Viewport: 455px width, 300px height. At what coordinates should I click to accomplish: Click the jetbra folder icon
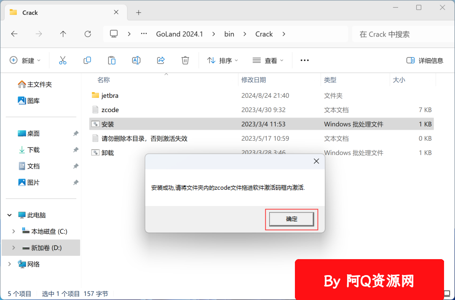[95, 95]
